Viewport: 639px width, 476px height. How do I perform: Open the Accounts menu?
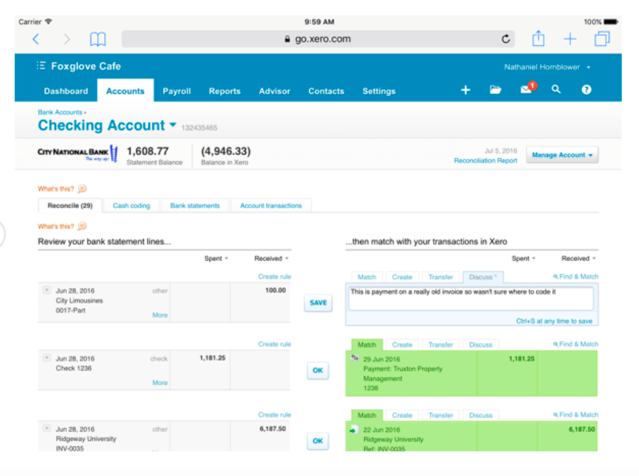pyautogui.click(x=125, y=90)
